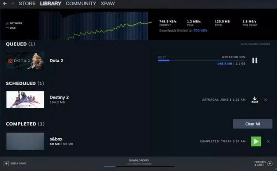Dismiss s&box from completed list

coord(268,141)
